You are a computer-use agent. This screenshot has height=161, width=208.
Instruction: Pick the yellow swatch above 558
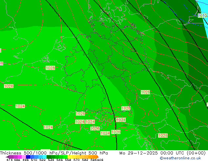point(70,157)
